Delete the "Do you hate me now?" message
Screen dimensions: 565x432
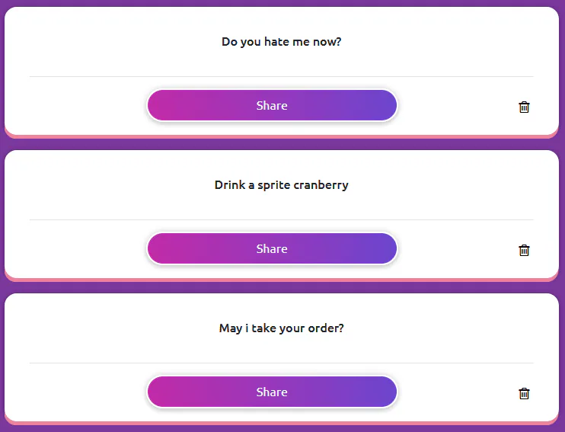(524, 107)
